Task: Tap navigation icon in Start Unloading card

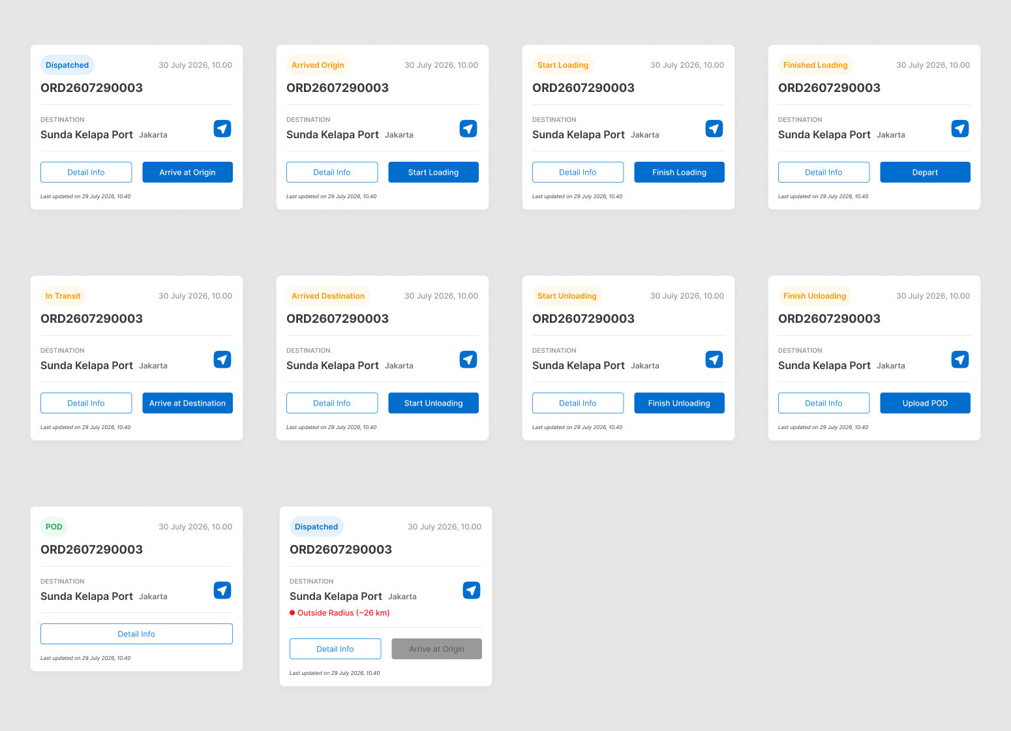Action: (714, 359)
